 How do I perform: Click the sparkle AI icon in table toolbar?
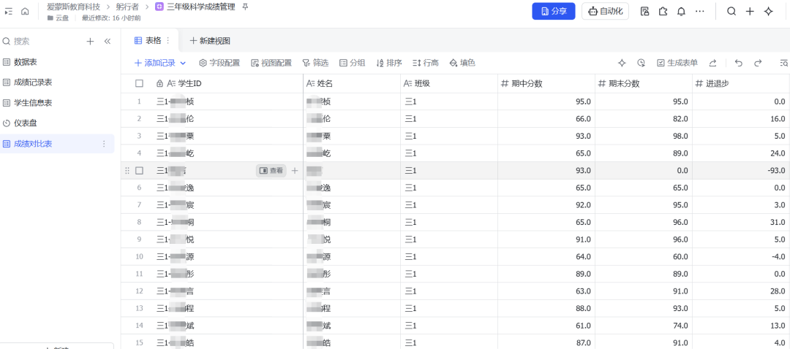tap(622, 63)
